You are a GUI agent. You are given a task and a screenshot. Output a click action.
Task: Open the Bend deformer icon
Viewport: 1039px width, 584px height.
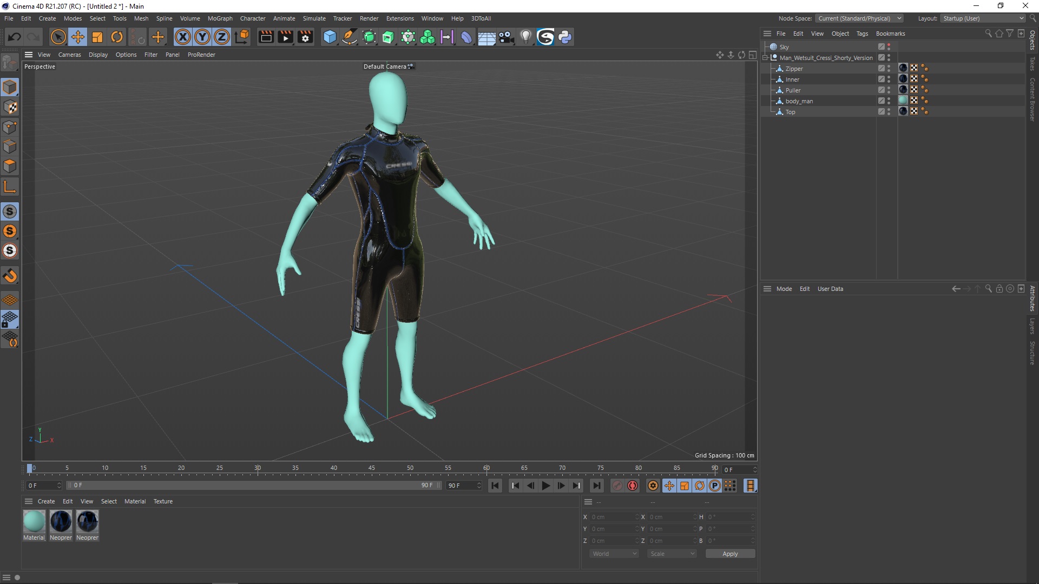point(466,37)
